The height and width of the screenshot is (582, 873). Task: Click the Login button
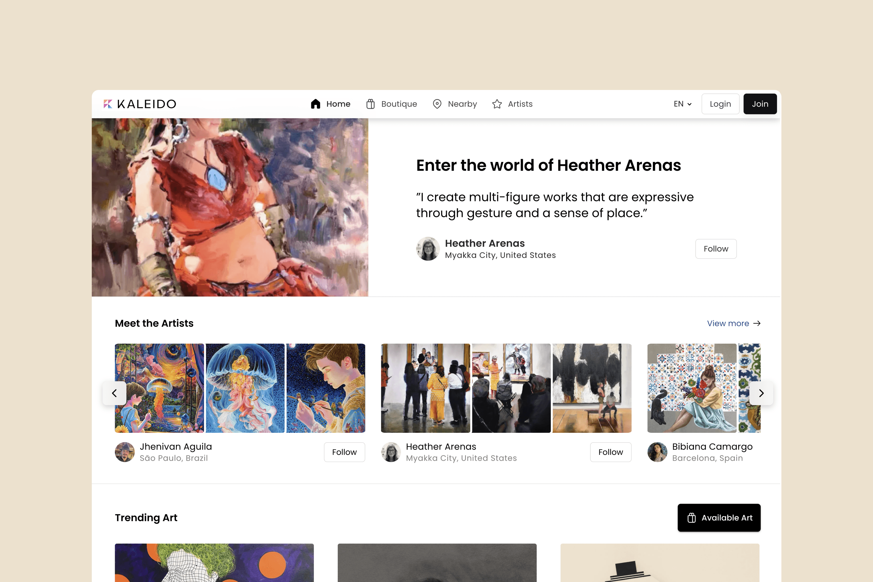point(720,104)
